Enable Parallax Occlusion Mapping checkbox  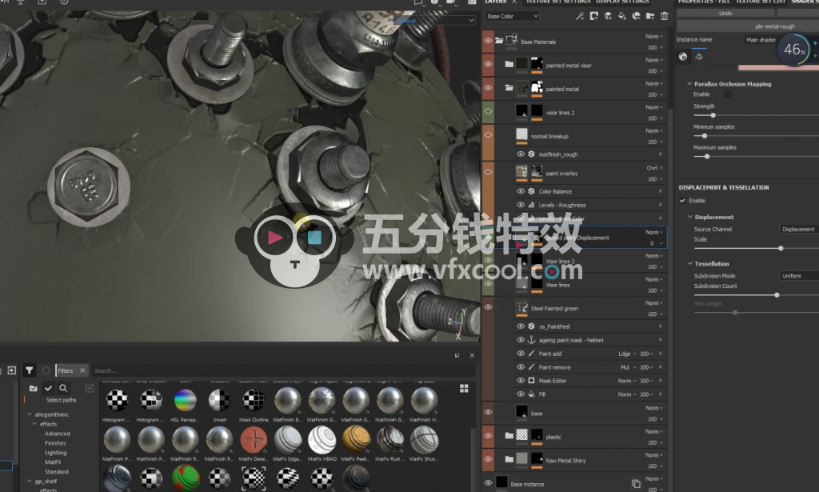[728, 94]
